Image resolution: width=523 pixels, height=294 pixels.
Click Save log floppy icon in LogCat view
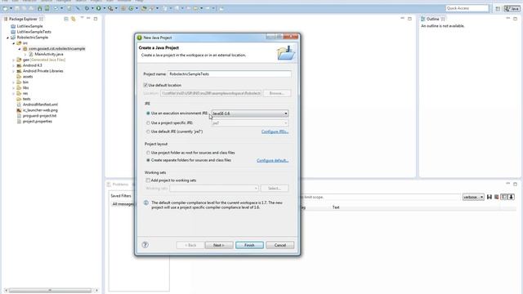[x=489, y=197]
